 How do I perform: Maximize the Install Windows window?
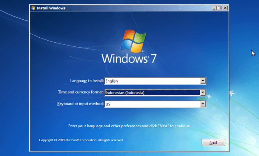220,8
